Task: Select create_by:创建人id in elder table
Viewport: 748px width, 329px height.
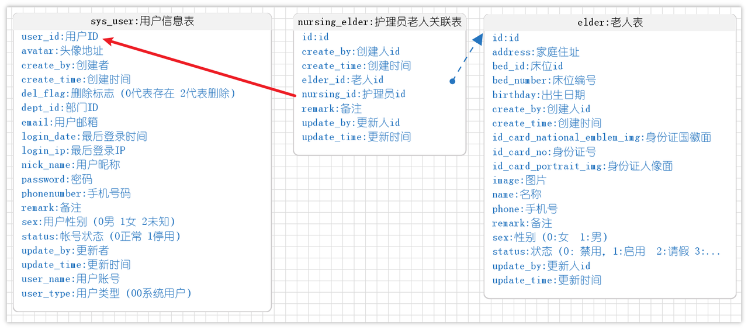Action: click(x=541, y=109)
